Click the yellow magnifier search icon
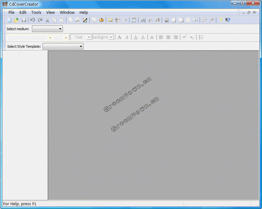 click(111, 20)
